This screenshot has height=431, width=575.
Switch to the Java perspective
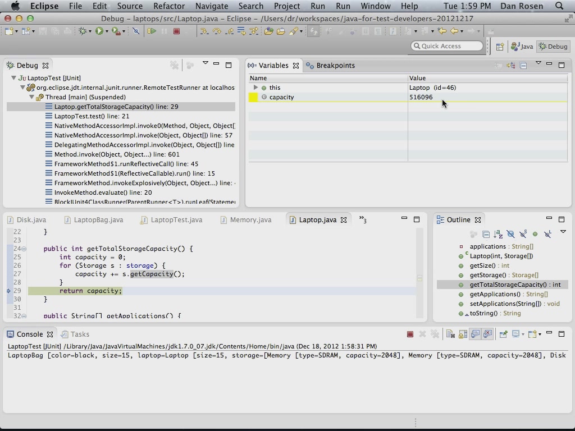pos(522,47)
